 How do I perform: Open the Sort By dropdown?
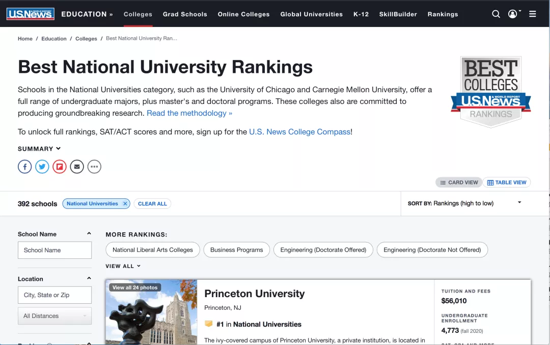(464, 203)
